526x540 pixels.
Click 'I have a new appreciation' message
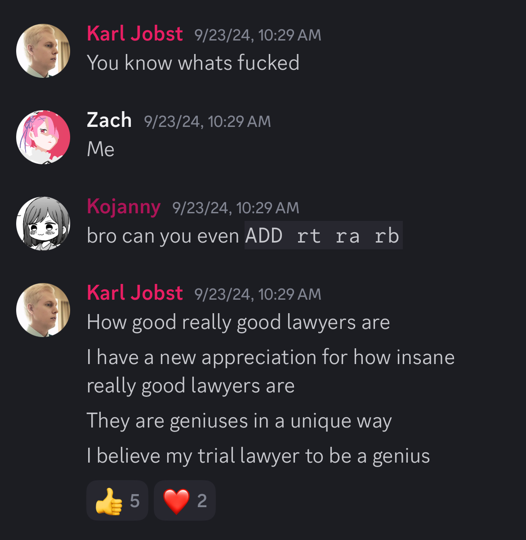coord(271,372)
